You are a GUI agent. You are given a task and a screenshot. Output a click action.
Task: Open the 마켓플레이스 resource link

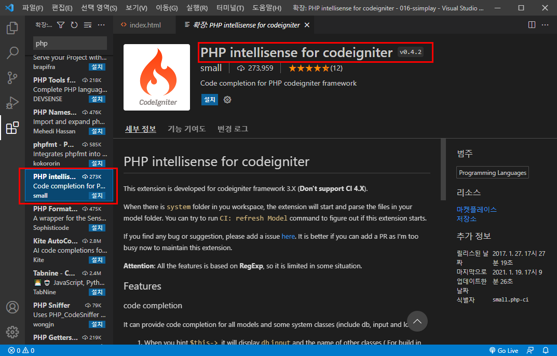[477, 210]
